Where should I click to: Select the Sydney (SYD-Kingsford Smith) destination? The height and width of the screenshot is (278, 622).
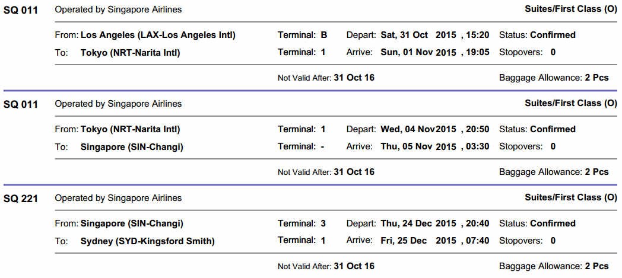pyautogui.click(x=147, y=241)
